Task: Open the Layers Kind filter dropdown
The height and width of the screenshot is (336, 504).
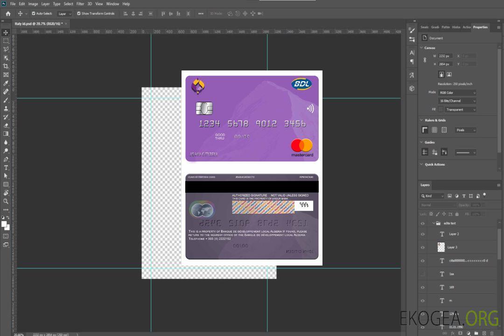Action: [x=432, y=196]
